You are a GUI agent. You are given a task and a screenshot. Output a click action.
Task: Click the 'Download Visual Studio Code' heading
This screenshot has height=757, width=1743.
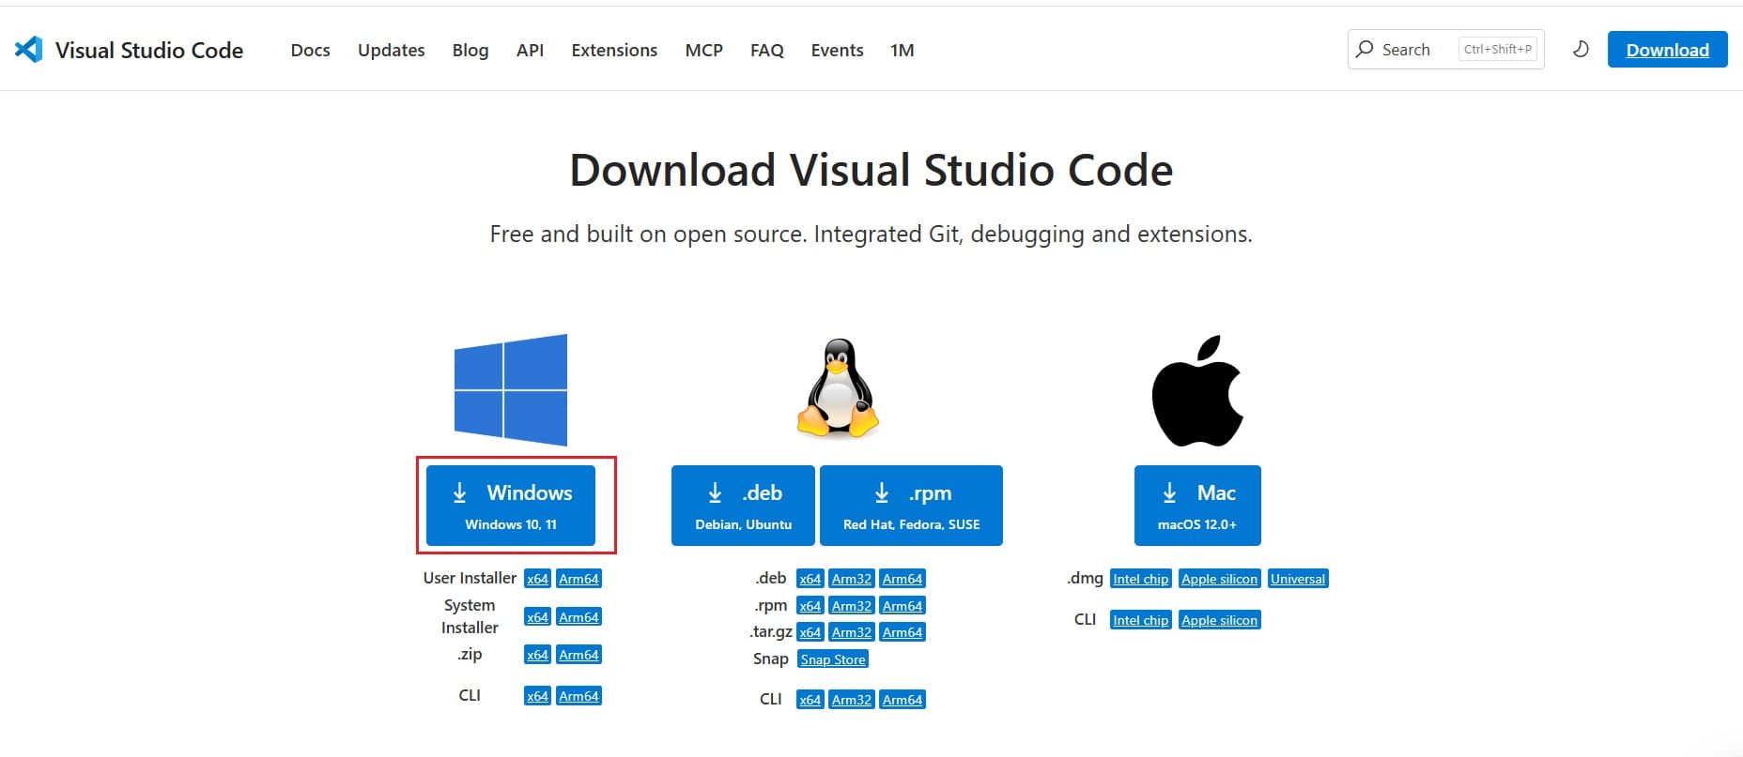click(871, 171)
